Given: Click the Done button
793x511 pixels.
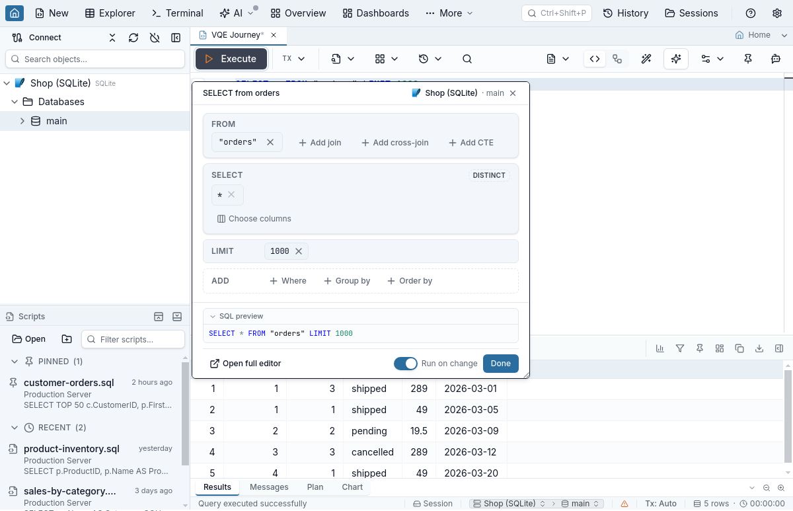Looking at the screenshot, I should click(x=501, y=364).
